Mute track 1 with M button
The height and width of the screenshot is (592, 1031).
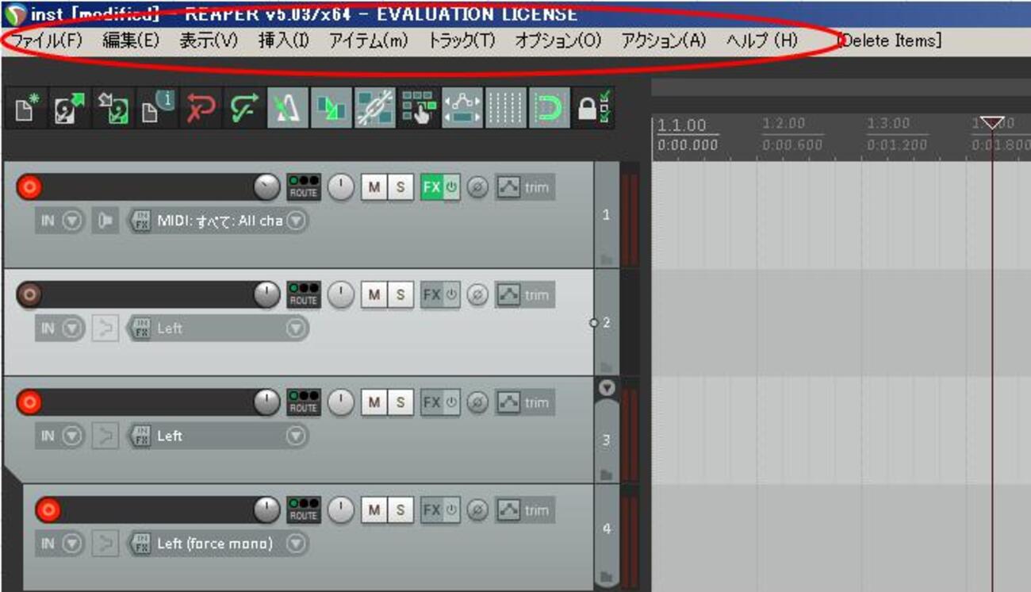(374, 188)
